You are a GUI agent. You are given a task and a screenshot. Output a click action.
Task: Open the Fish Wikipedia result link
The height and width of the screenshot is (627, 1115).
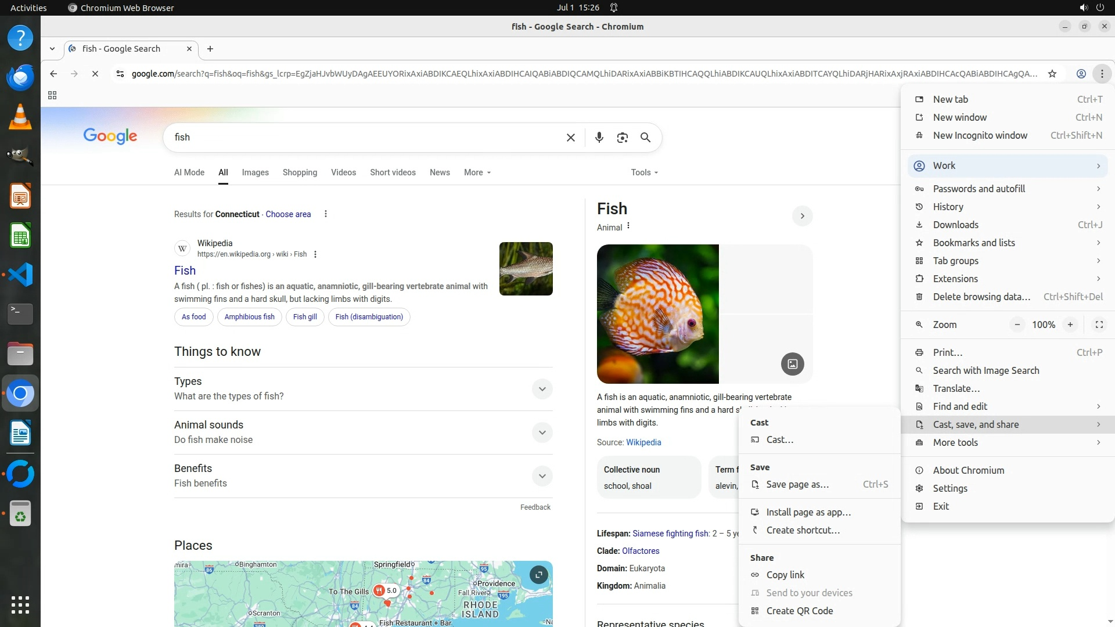[185, 271]
